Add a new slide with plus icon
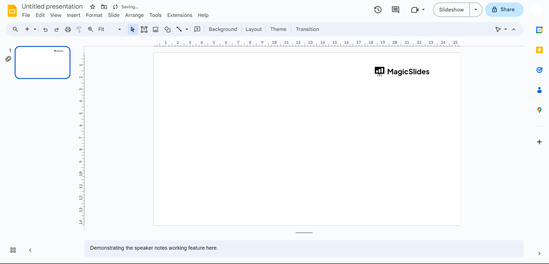Screen dimensions: 549x264 pos(27,29)
